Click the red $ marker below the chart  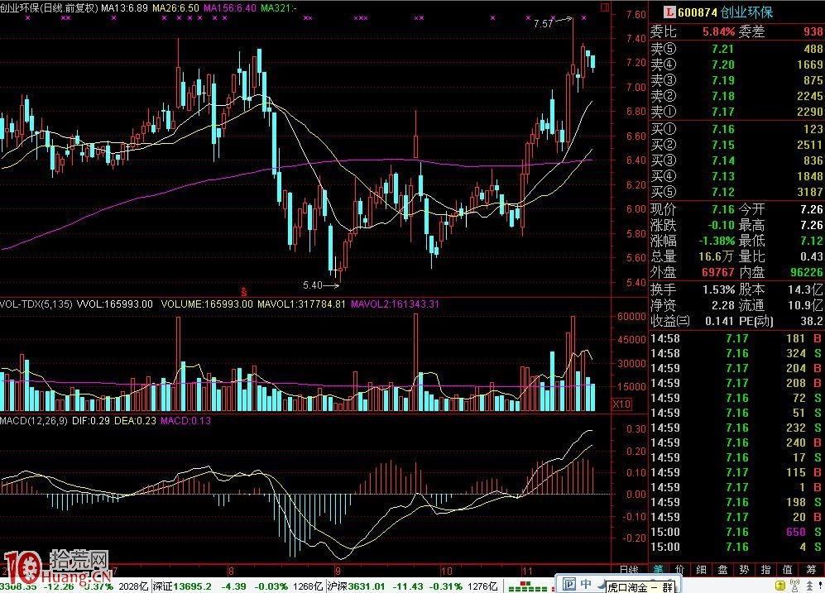pos(244,291)
